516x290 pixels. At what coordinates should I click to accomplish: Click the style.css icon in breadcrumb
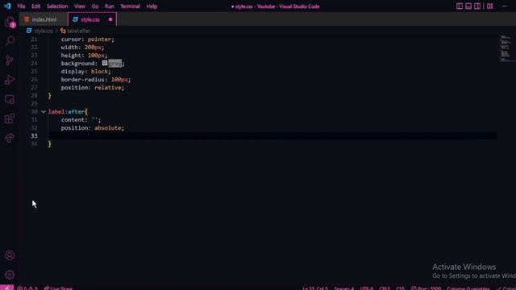29,31
